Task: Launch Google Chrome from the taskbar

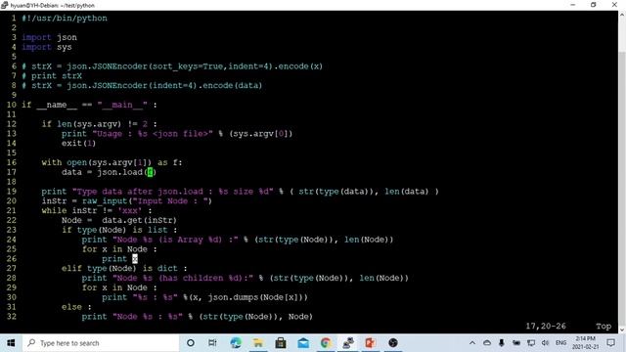Action: (x=326, y=343)
